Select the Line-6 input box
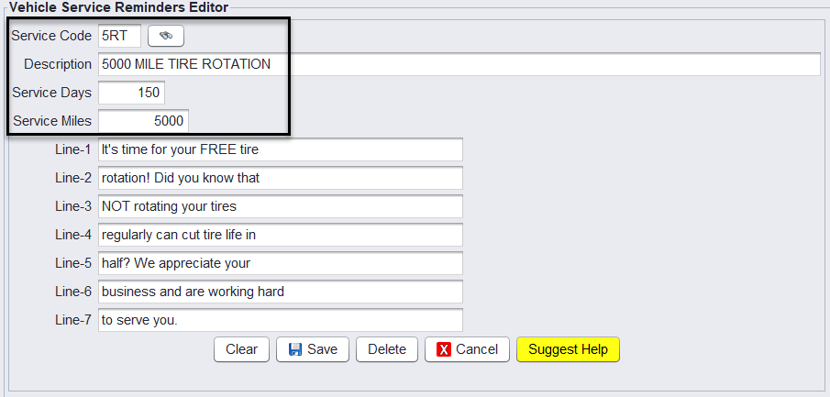This screenshot has width=830, height=397. tap(280, 292)
